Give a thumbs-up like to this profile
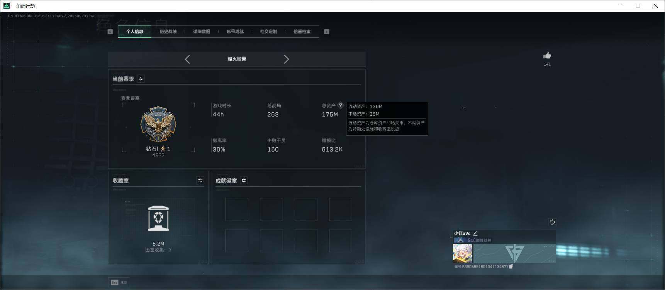This screenshot has height=290, width=665. (547, 56)
